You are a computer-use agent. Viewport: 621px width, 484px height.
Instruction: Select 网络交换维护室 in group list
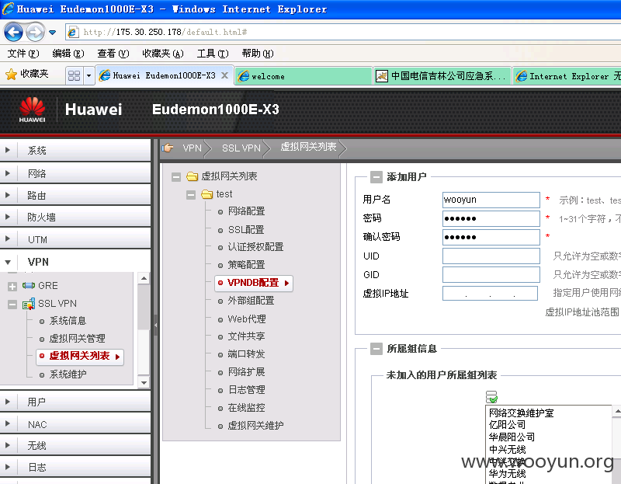(x=521, y=413)
